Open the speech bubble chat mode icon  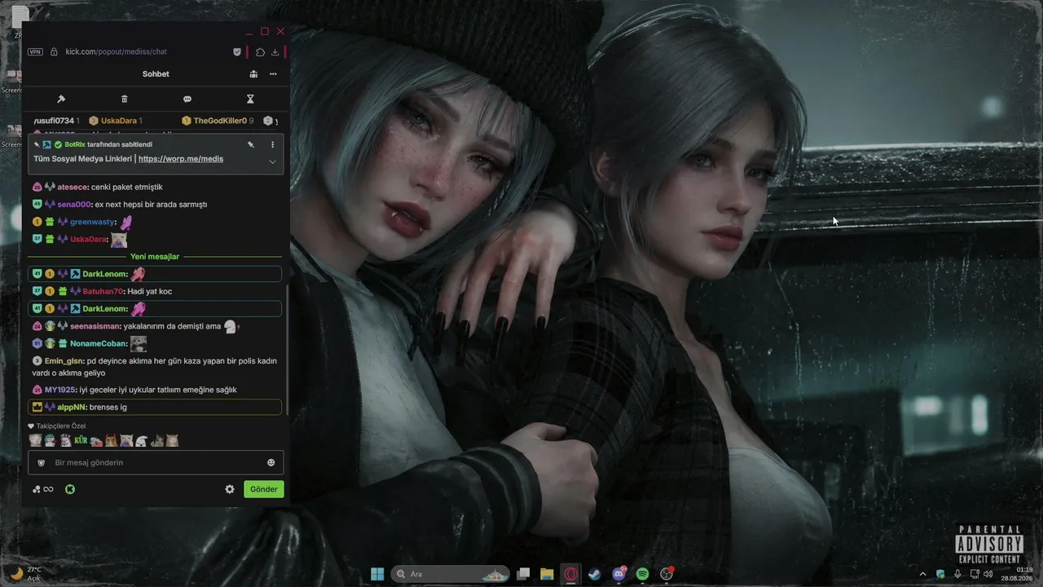tap(187, 99)
